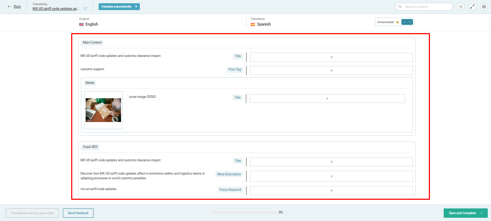Screen dimensions: 491x221
Task: Add translation for Yoast SEO Title
Action: click(x=331, y=162)
